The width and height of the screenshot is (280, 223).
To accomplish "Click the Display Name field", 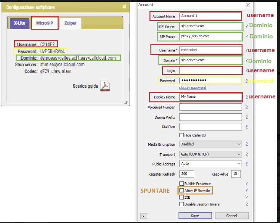I will pos(211,97).
